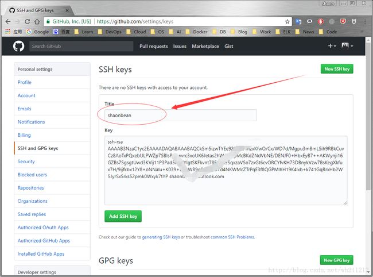Focus the Title input field
Viewport: 373px width, 277px height.
click(x=181, y=116)
